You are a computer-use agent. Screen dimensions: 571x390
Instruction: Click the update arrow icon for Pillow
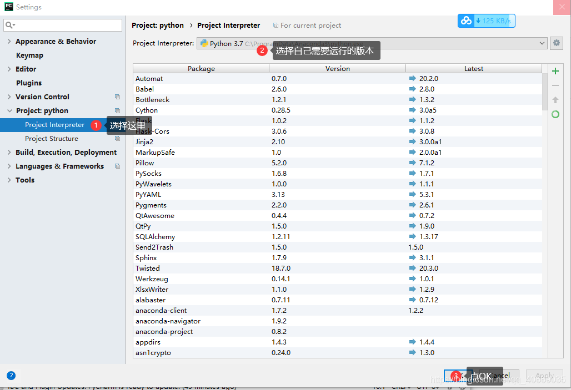pyautogui.click(x=412, y=163)
